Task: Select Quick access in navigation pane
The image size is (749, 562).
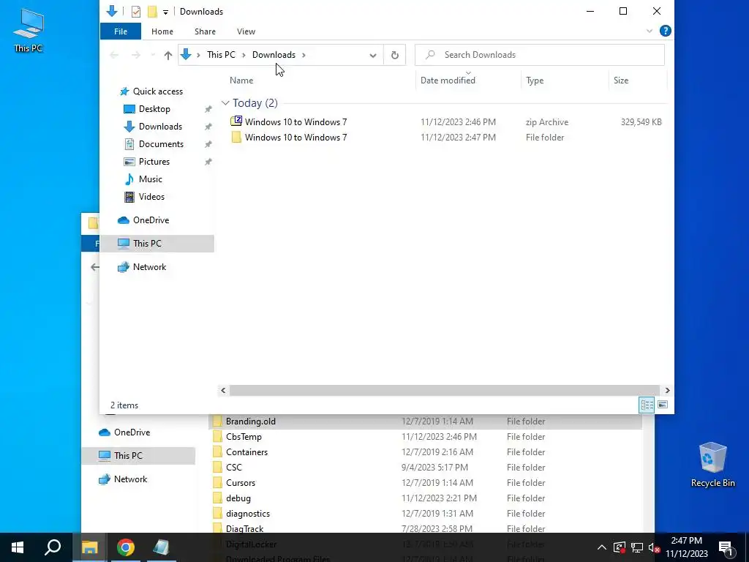Action: (x=158, y=91)
